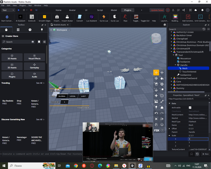Select the TouchInterest item in Explorer
The image size is (211, 169).
189,72
